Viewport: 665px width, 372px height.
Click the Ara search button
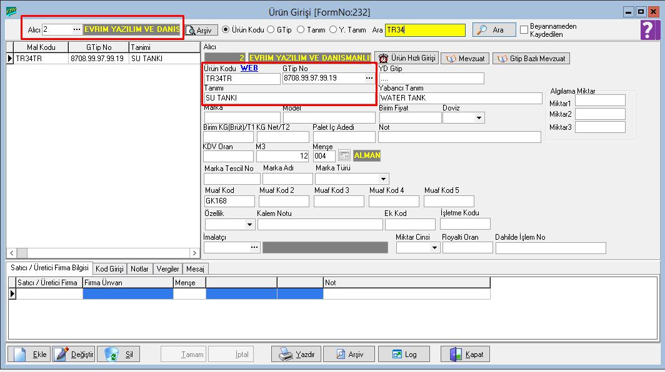pyautogui.click(x=494, y=30)
